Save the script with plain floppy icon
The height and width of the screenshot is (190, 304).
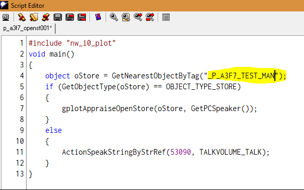pyautogui.click(x=58, y=18)
